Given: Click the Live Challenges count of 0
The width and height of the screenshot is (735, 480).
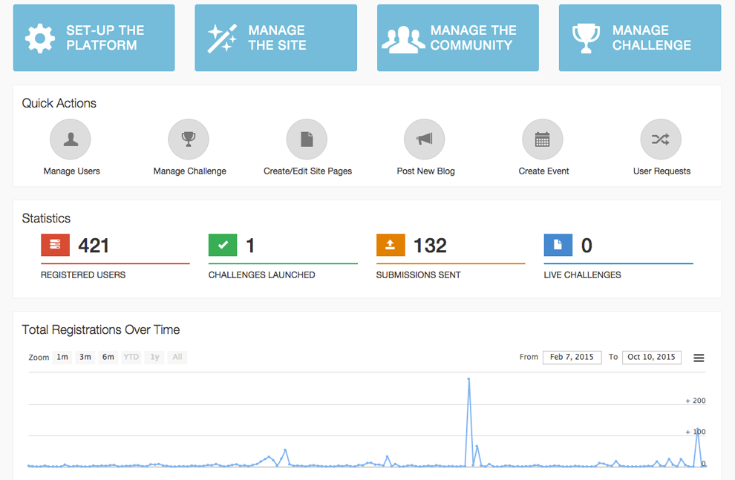Looking at the screenshot, I should pyautogui.click(x=587, y=246).
